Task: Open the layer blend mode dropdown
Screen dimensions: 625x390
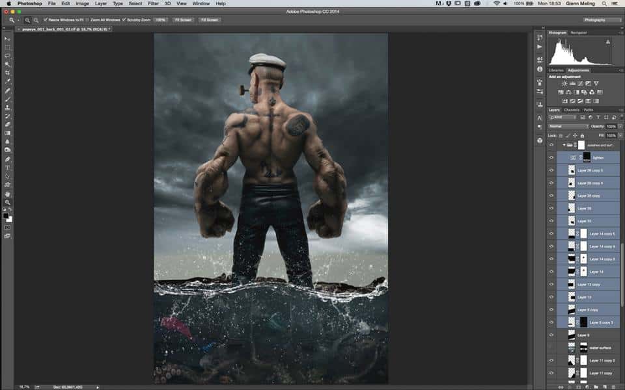Action: 568,126
